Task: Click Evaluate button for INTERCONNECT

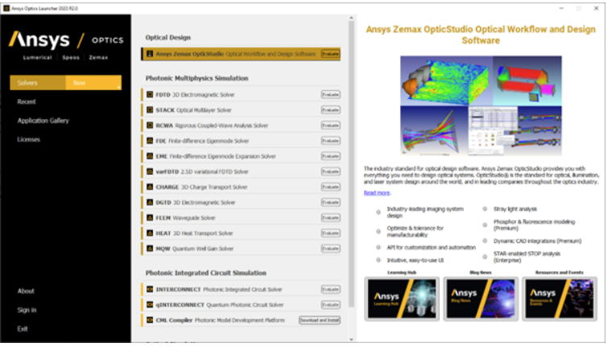Action: 330,289
